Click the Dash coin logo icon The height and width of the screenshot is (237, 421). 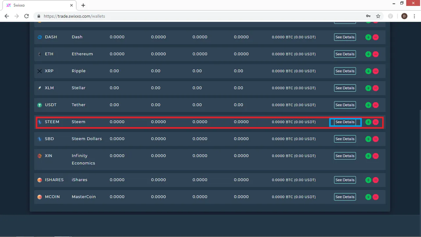(x=39, y=37)
